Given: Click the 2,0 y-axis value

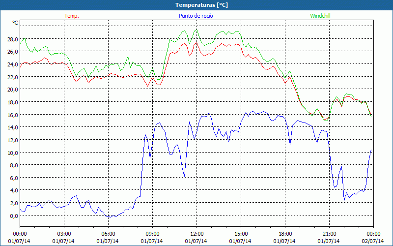Looking at the screenshot, I should click(x=14, y=203).
